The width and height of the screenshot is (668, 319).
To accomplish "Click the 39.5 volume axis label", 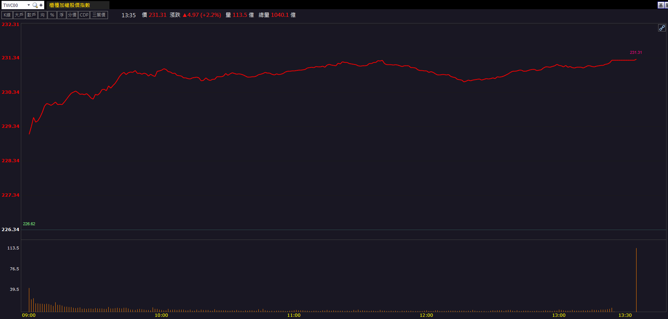I will point(14,289).
